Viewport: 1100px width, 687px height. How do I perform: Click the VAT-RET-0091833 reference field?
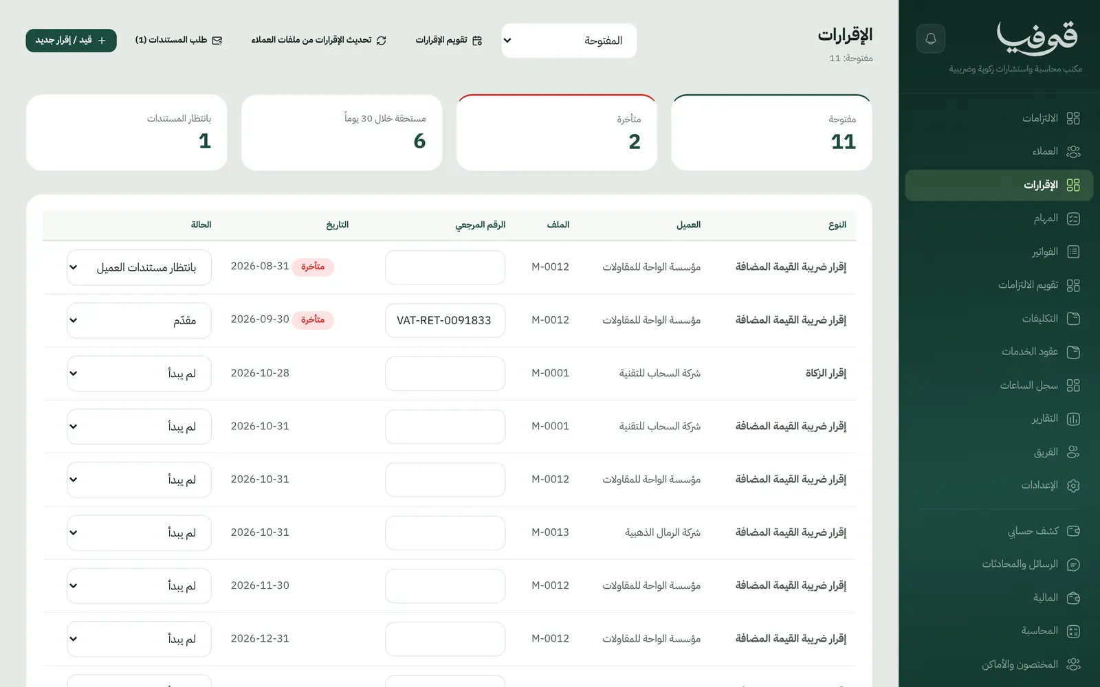[x=445, y=320]
